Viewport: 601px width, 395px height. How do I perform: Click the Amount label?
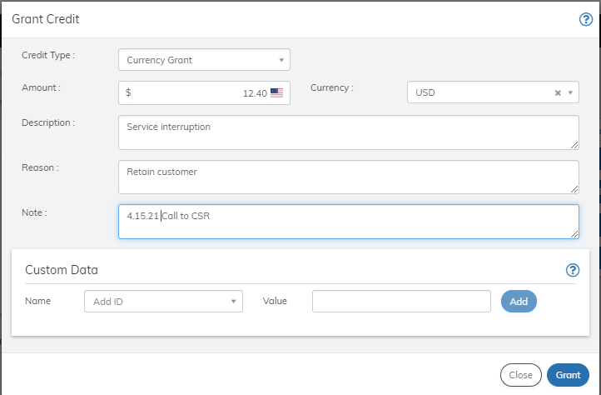coord(42,87)
